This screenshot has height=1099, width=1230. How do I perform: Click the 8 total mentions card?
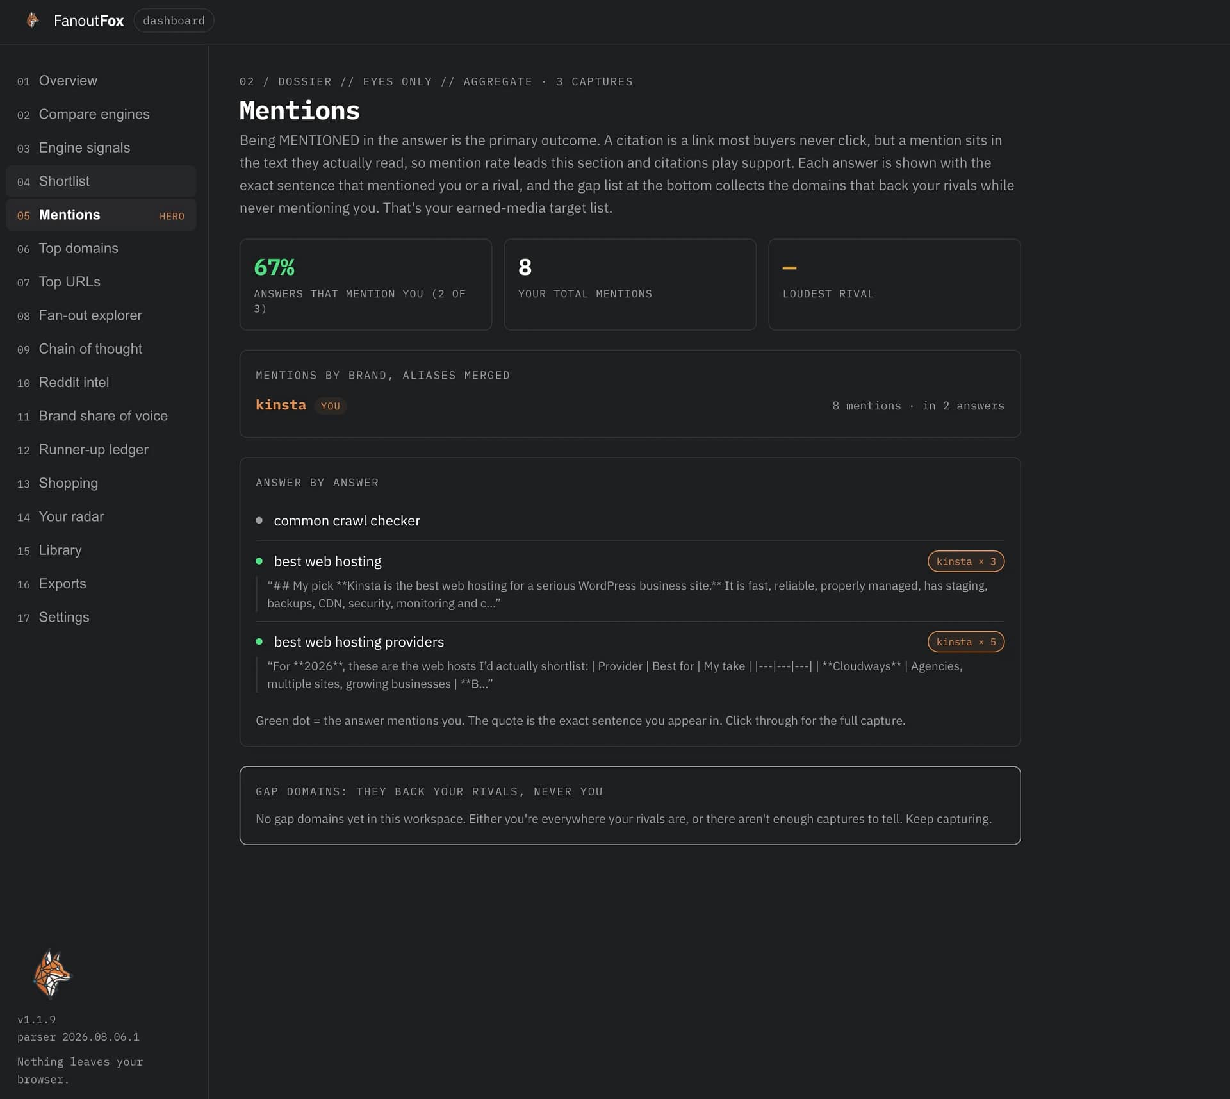point(630,285)
